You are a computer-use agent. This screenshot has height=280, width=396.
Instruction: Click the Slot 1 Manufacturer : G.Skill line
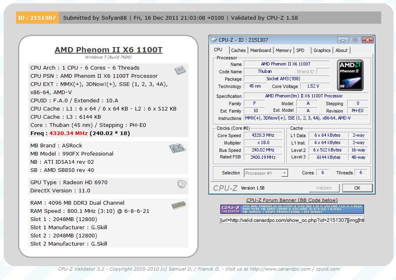(x=69, y=227)
